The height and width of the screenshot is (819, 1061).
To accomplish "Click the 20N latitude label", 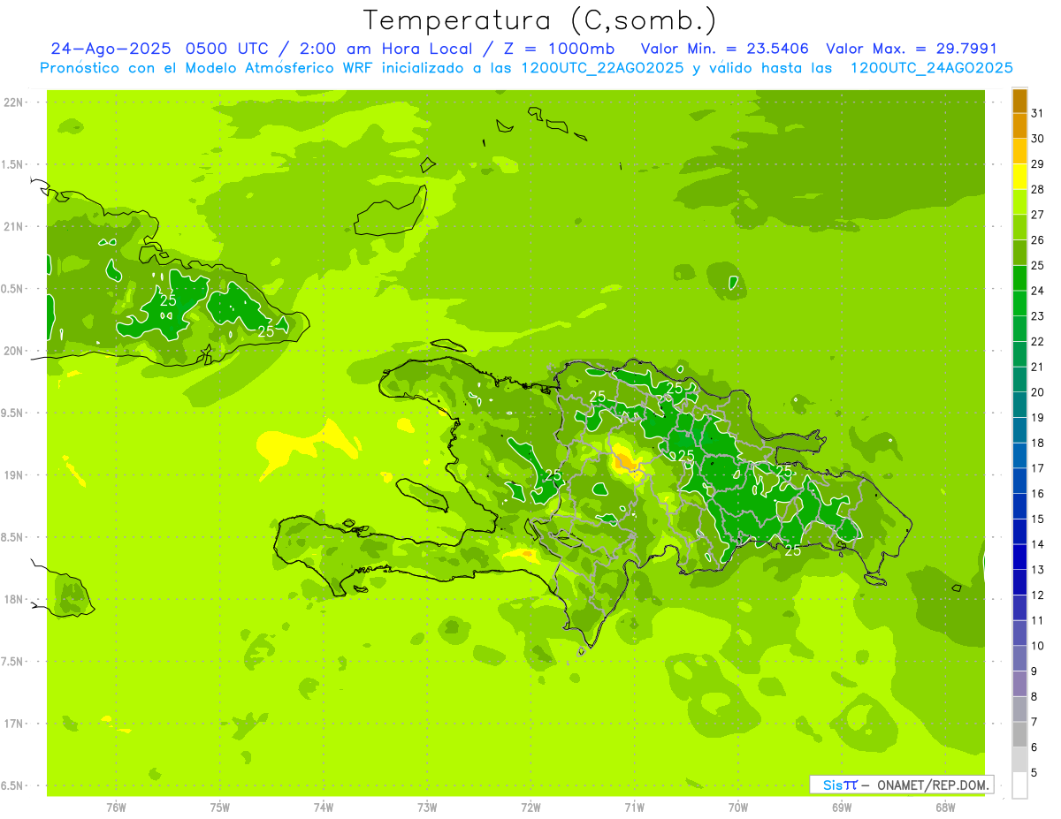I will click(x=14, y=351).
